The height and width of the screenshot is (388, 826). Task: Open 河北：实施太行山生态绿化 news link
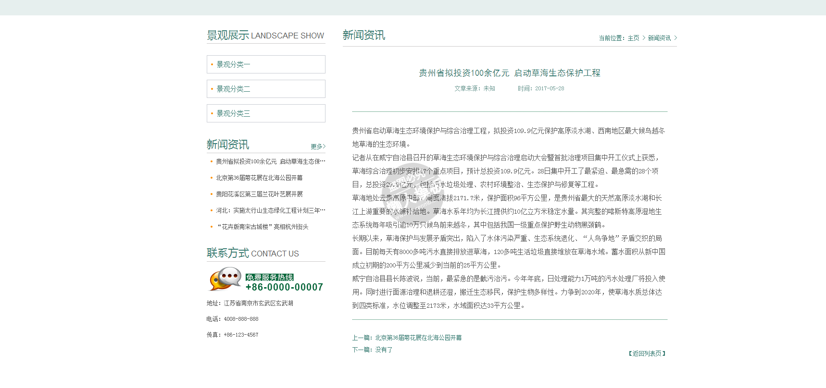(270, 210)
